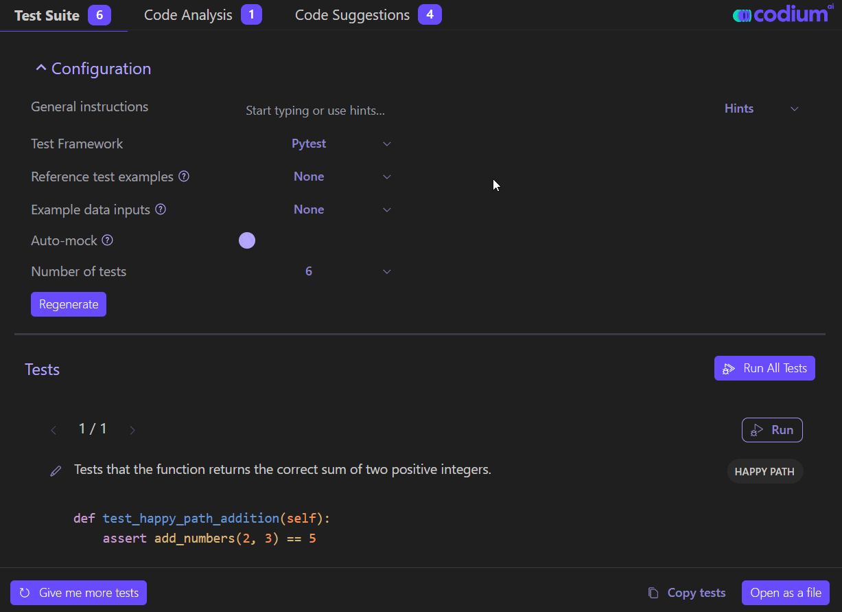The width and height of the screenshot is (842, 612).
Task: Toggle the Auto-mock switch
Action: tap(246, 240)
